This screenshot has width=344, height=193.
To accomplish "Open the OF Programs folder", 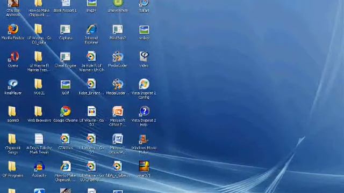I will 12,167.
